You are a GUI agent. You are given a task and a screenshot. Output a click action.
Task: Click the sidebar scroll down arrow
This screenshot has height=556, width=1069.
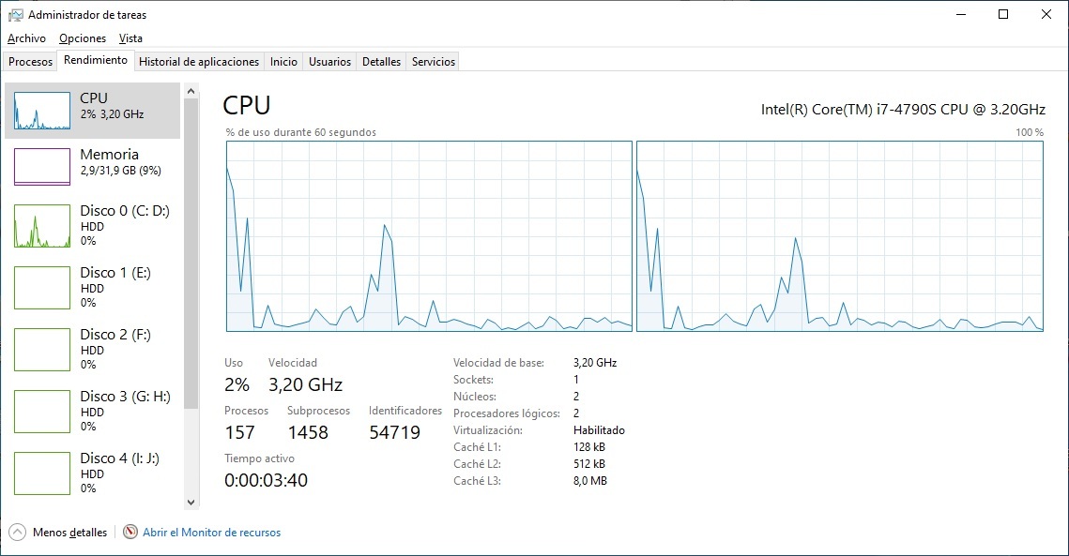click(x=191, y=503)
